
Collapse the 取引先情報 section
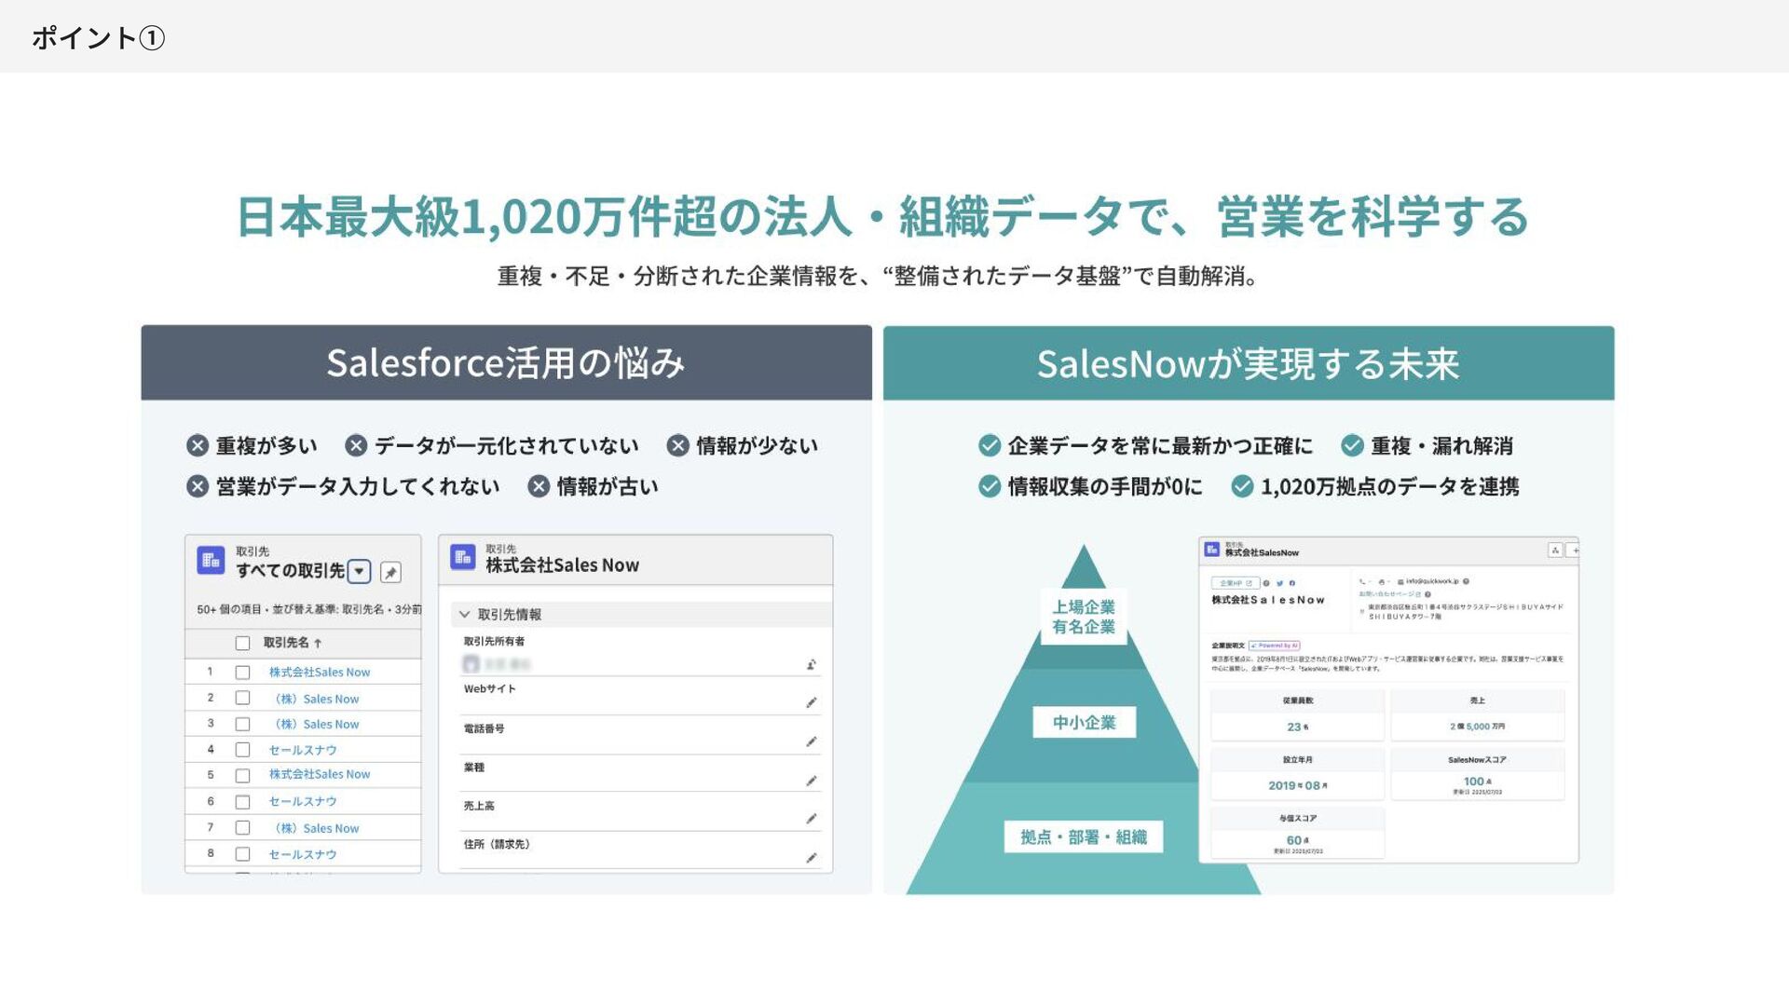[464, 615]
